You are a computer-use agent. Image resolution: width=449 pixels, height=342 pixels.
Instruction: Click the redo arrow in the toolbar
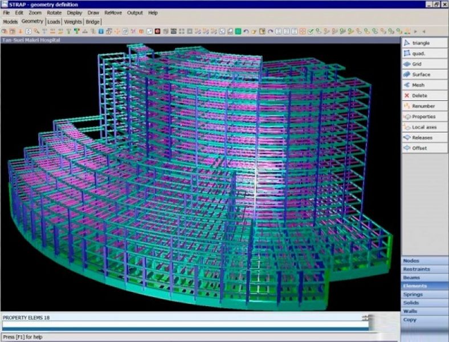pyautogui.click(x=270, y=31)
